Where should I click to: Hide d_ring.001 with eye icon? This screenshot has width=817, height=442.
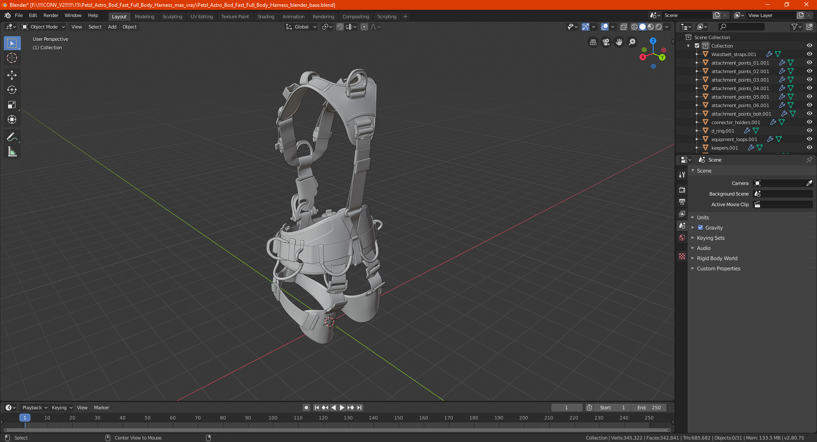click(809, 130)
